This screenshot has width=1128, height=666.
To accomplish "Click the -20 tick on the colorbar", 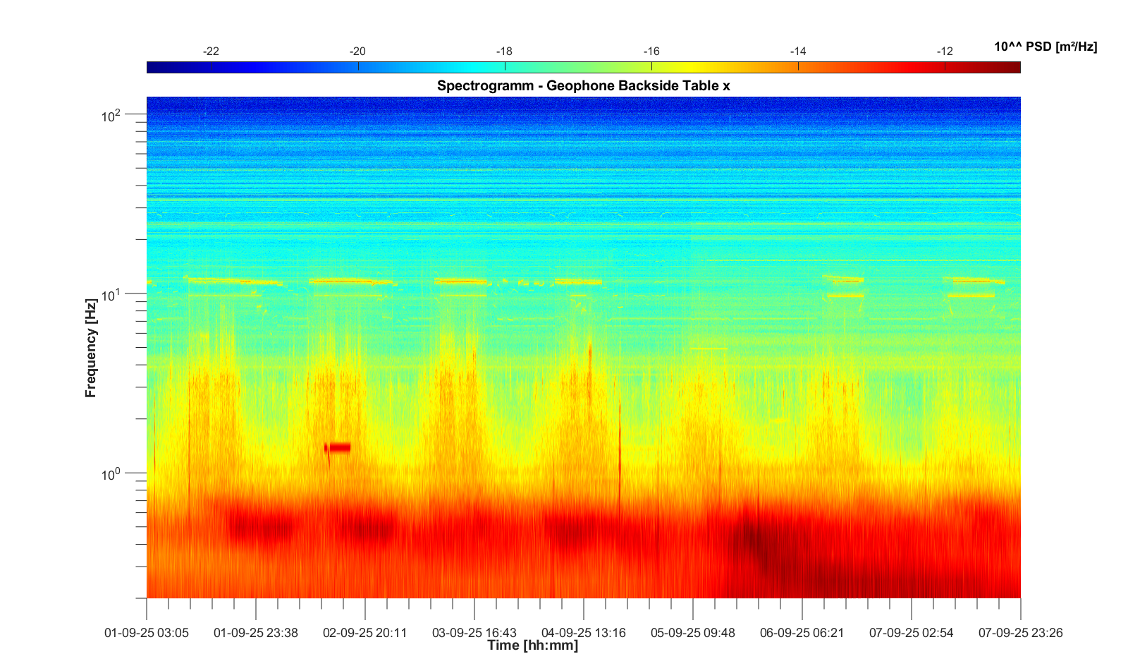I will coord(358,52).
